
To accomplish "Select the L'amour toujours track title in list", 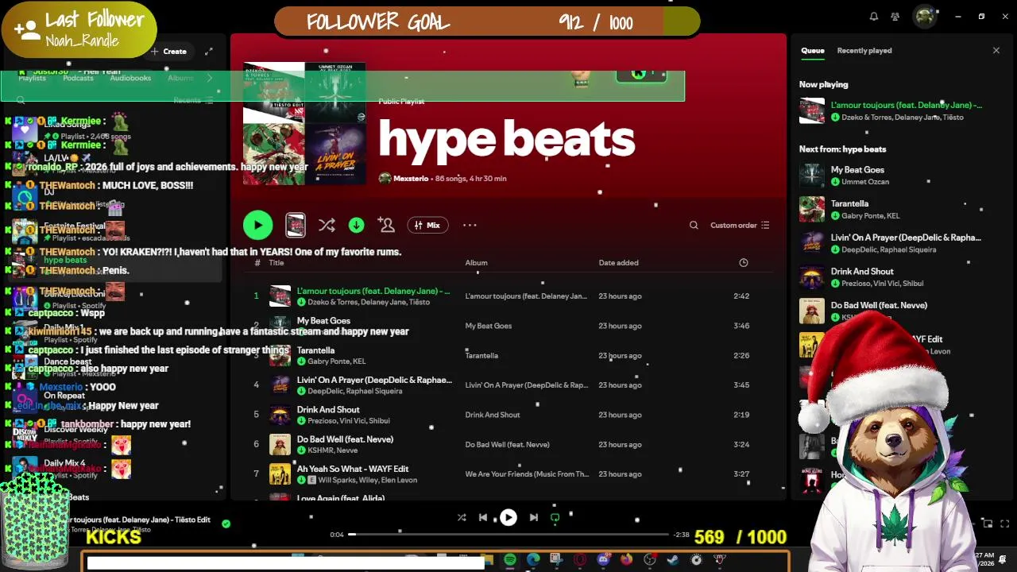I will (x=373, y=291).
